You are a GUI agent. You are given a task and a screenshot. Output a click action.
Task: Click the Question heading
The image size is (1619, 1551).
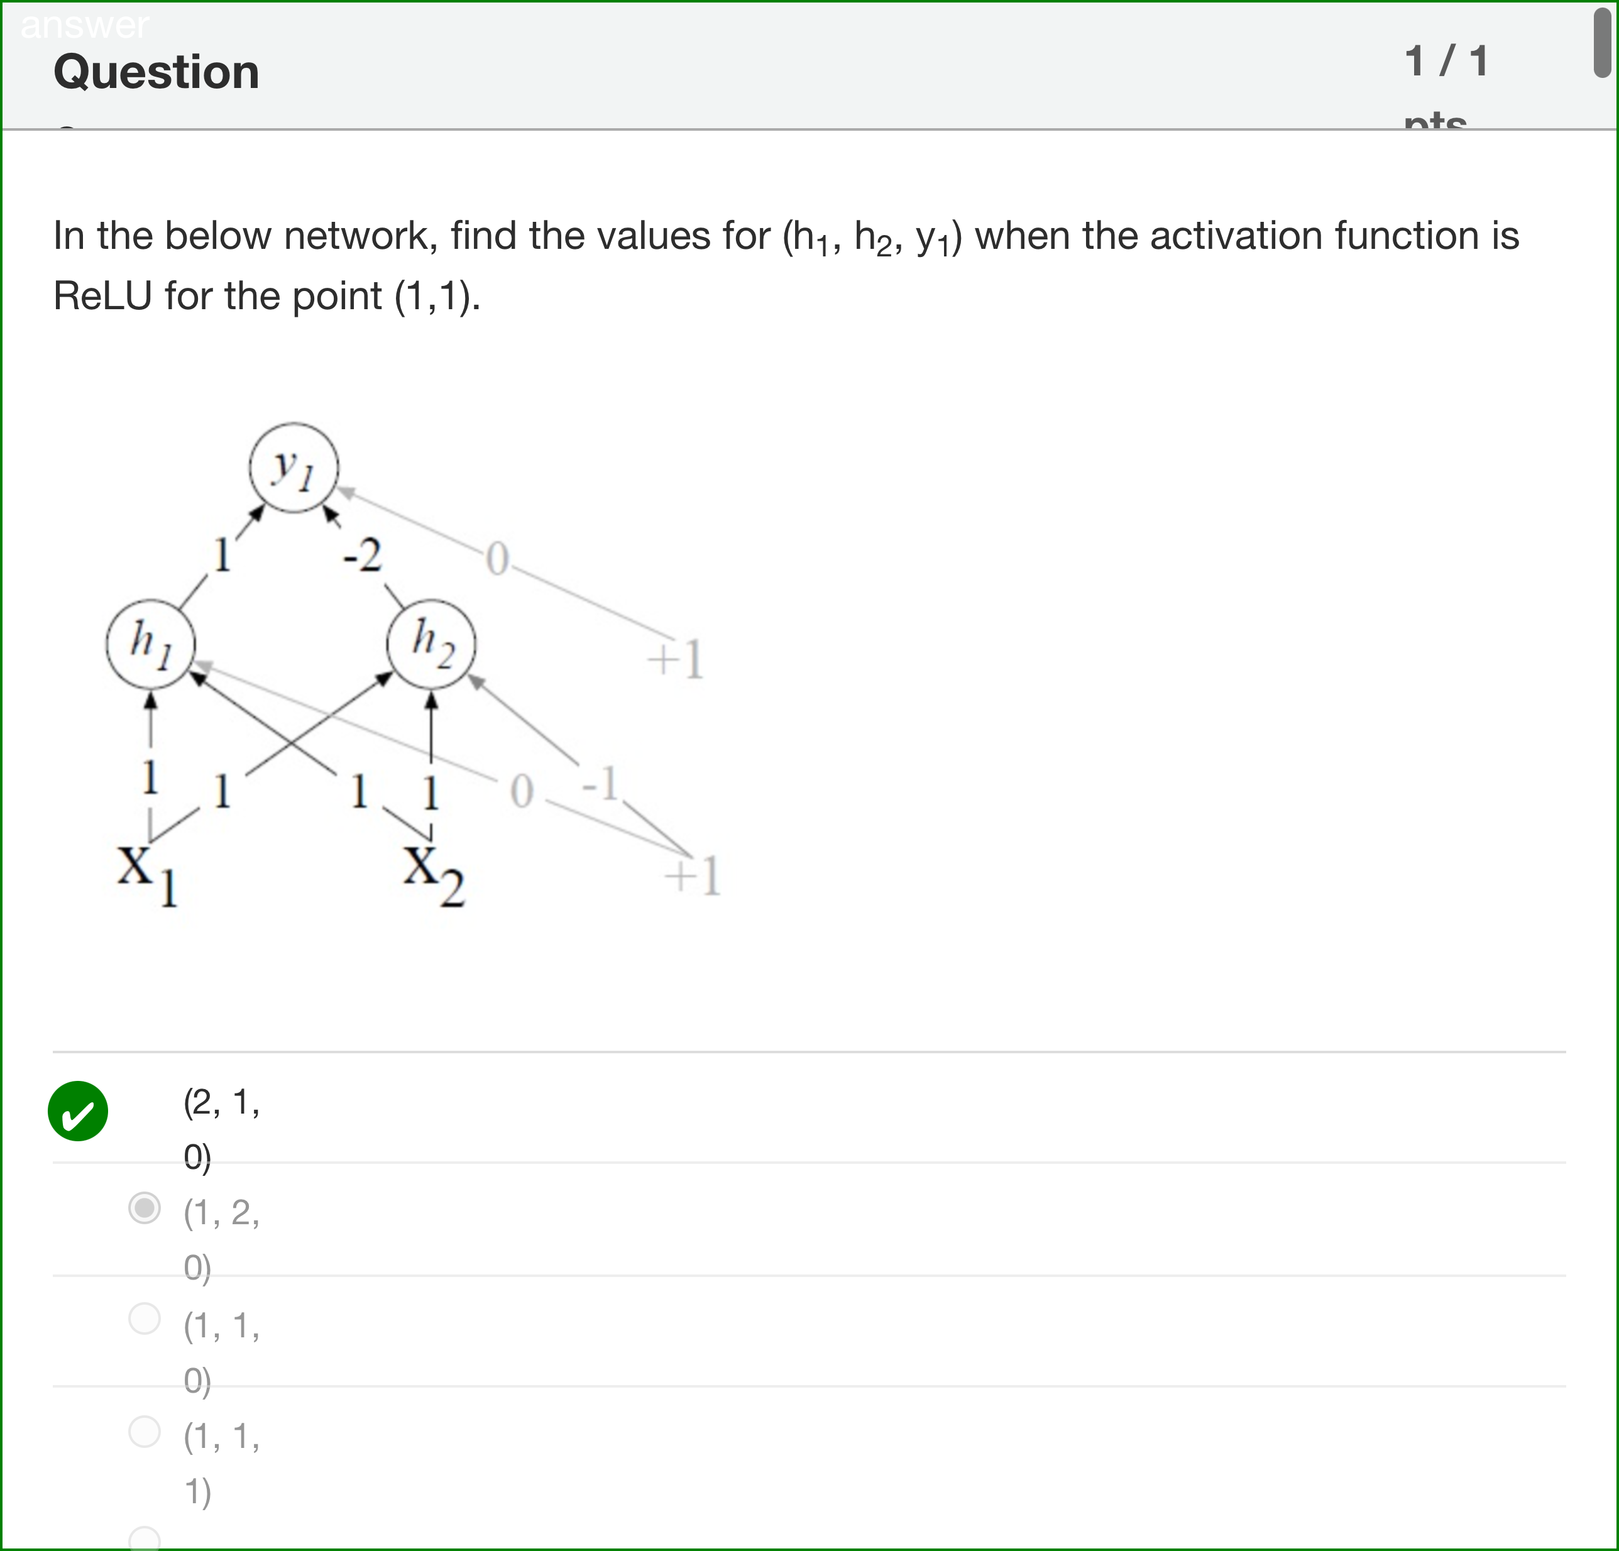(155, 71)
